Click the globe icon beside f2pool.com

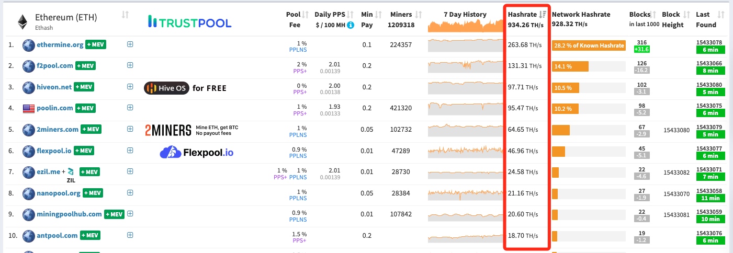(x=28, y=66)
